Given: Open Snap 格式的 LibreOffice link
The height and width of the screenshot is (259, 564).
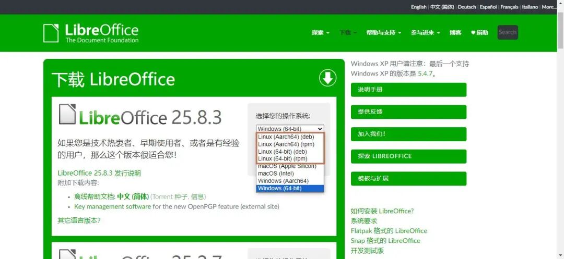Looking at the screenshot, I should [385, 241].
